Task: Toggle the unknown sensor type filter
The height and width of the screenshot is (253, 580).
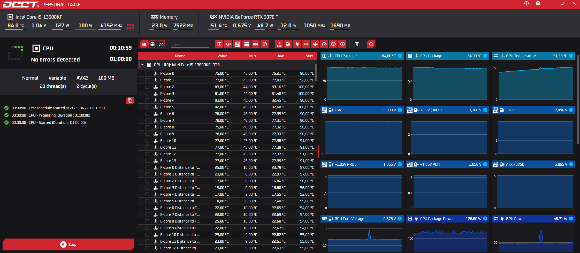Action: pyautogui.click(x=342, y=44)
